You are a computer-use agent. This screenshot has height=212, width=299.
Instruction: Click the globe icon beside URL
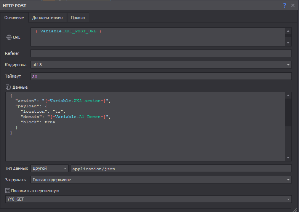coord(9,37)
